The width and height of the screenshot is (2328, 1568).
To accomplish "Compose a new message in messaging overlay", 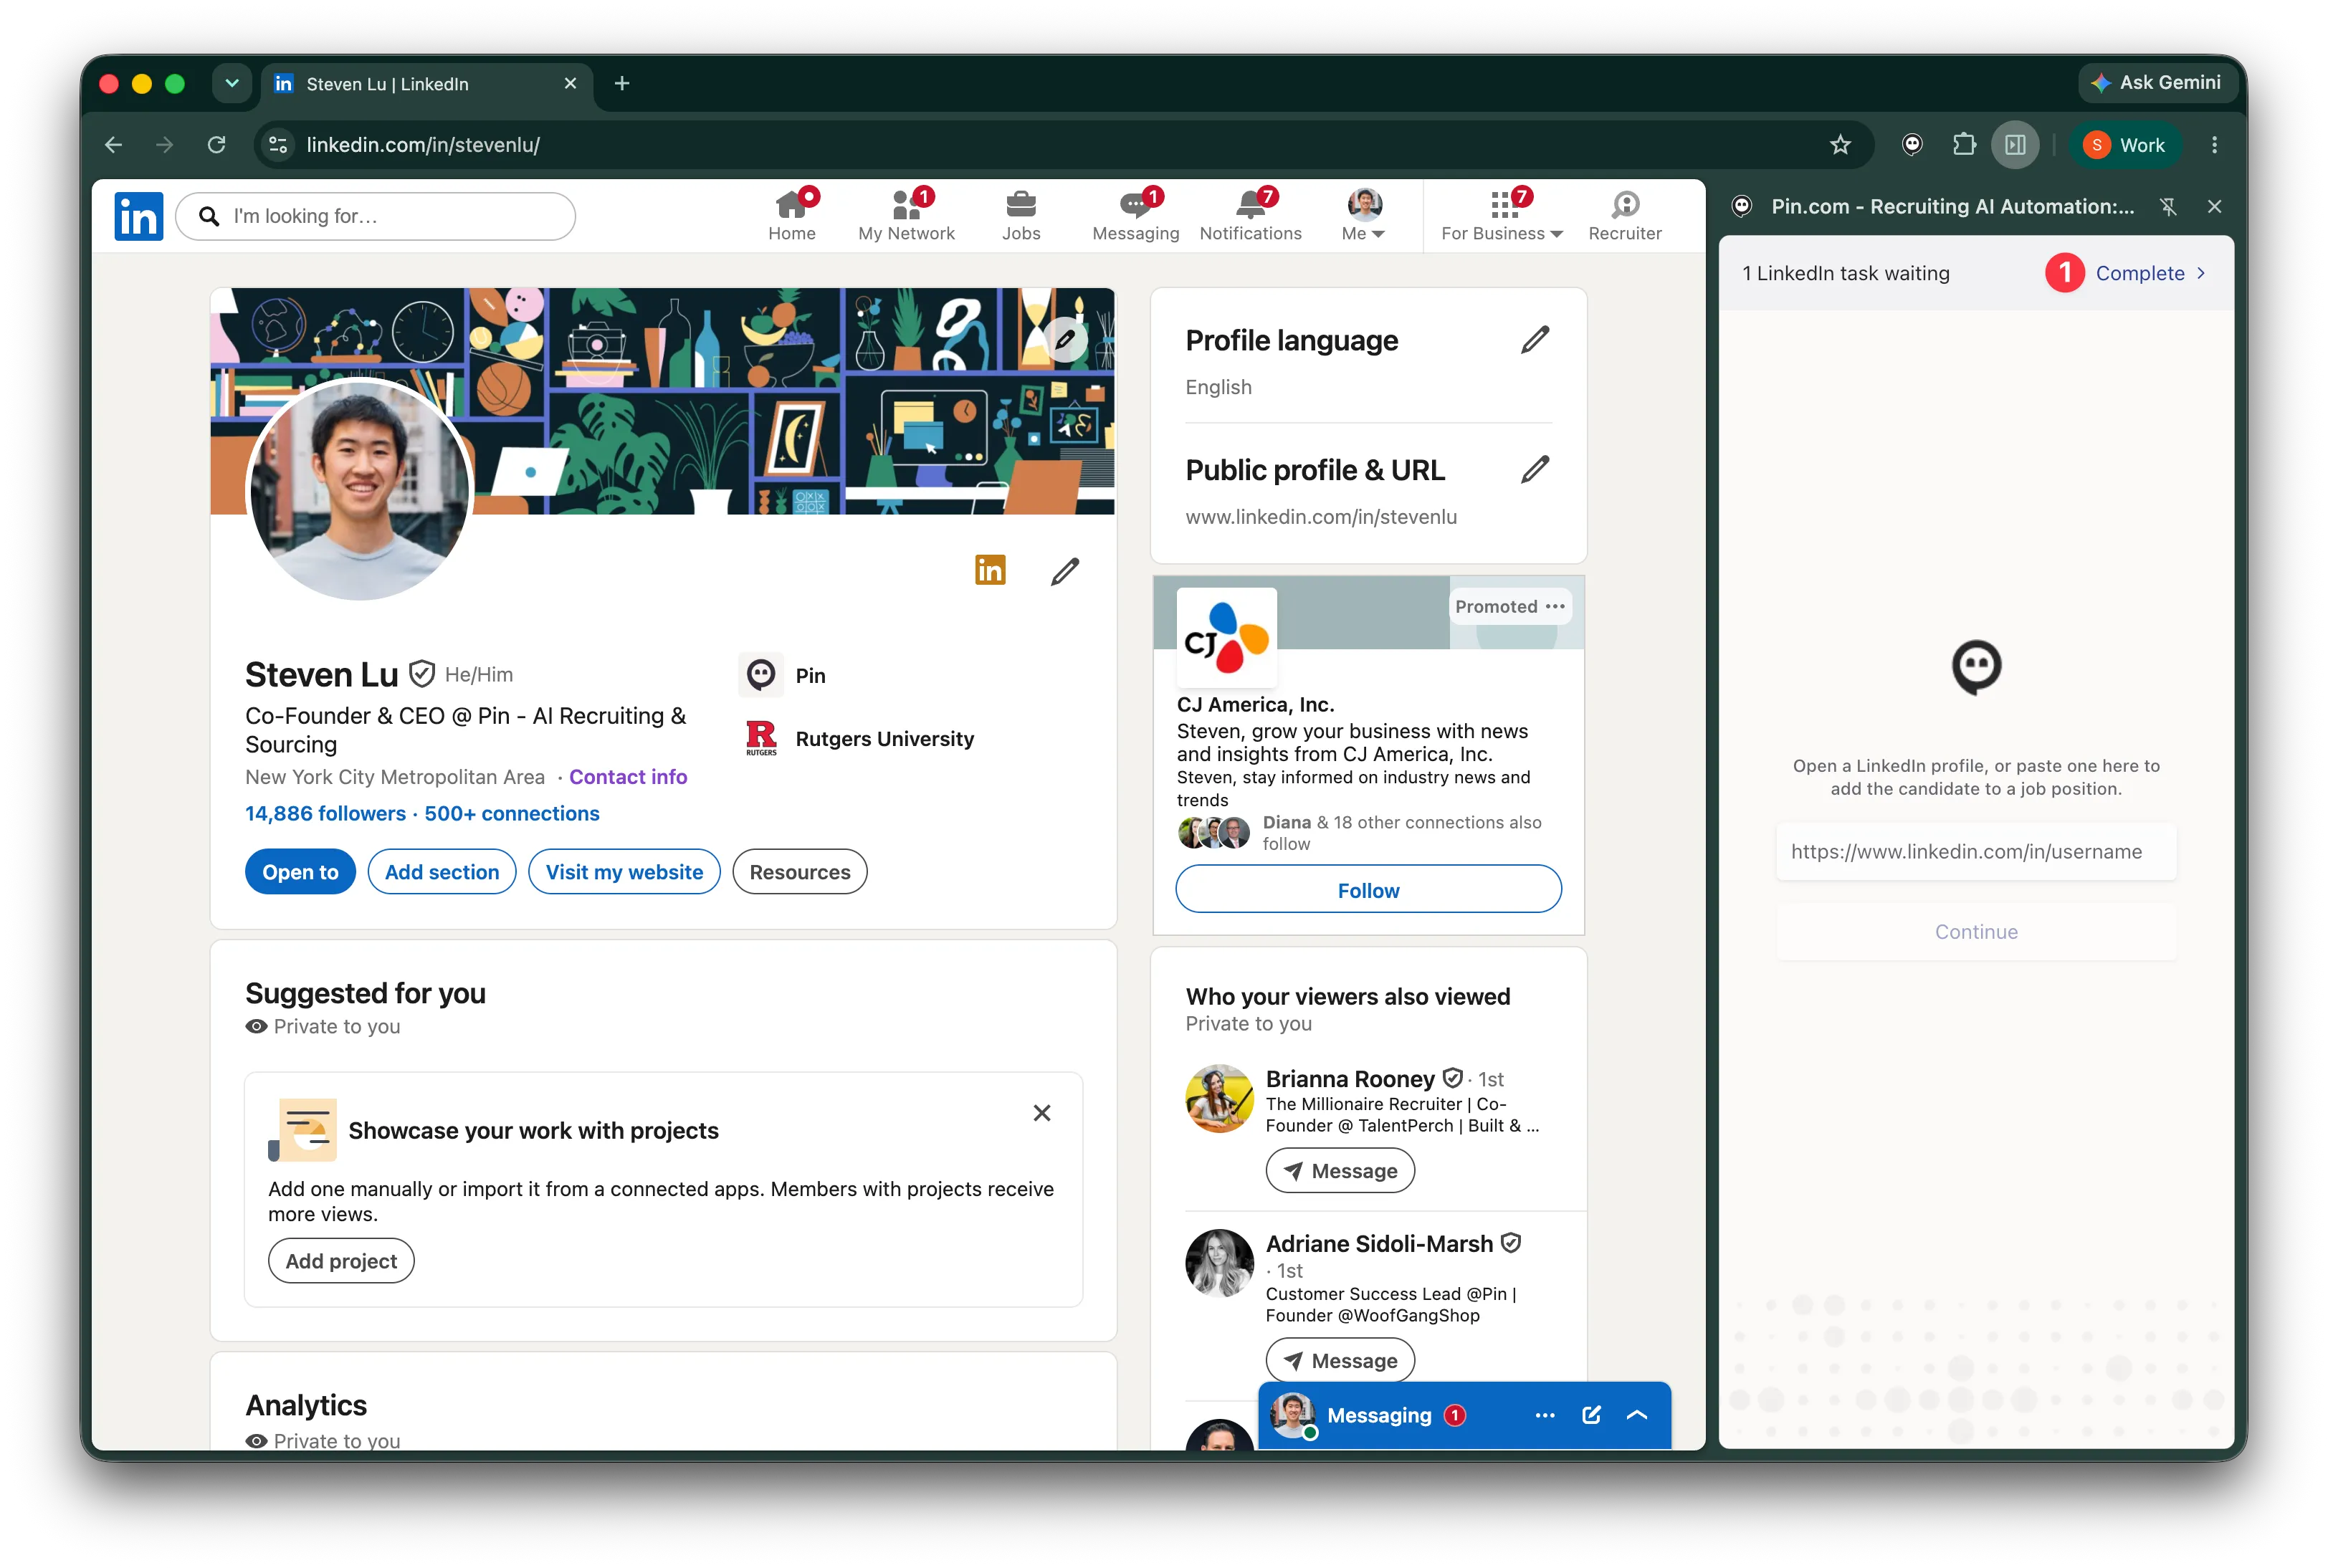I will coord(1591,1415).
